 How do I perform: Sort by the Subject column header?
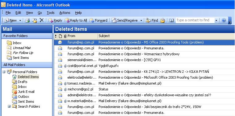click(166, 36)
